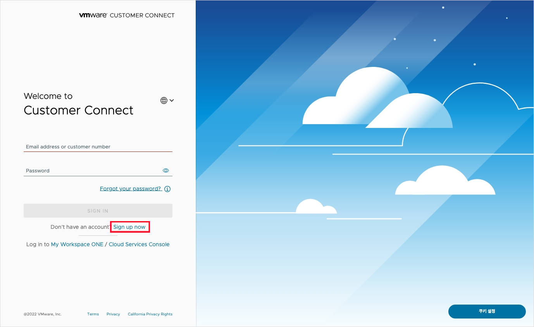Click the globe language icon
This screenshot has width=534, height=327.
164,100
